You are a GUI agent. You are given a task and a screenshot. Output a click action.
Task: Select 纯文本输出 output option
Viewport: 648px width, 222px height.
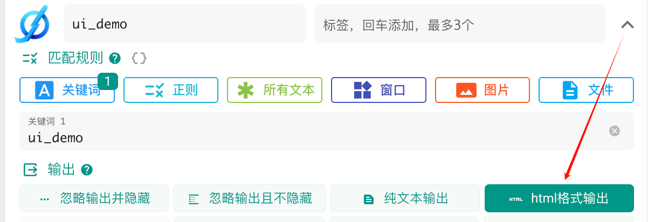point(405,198)
